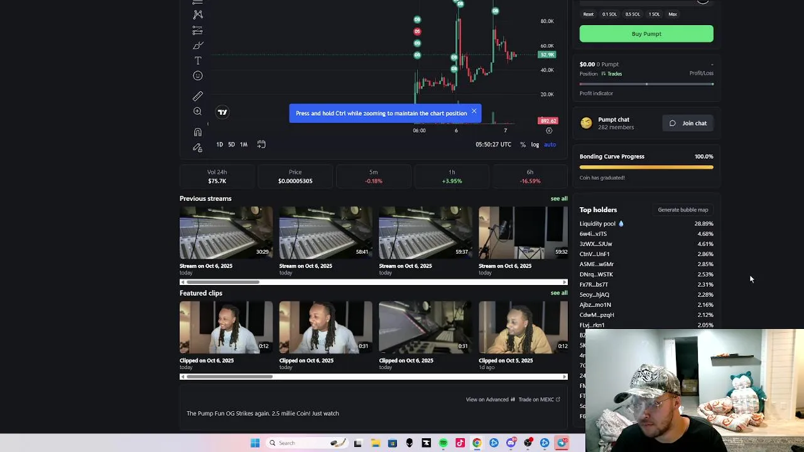Image resolution: width=804 pixels, height=452 pixels.
Task: See all previous streams
Action: 559,198
